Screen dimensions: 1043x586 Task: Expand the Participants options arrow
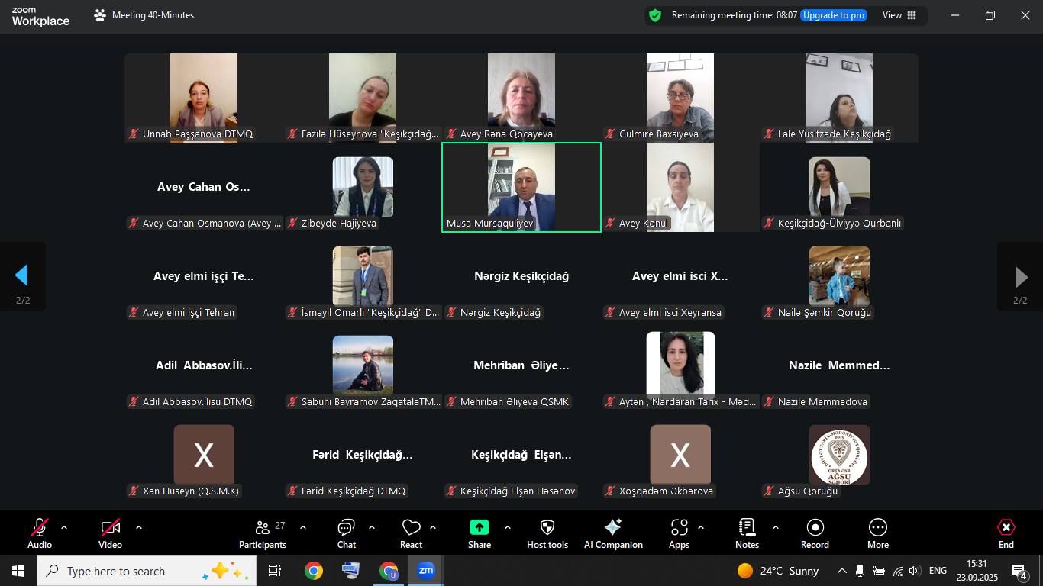coord(303,527)
